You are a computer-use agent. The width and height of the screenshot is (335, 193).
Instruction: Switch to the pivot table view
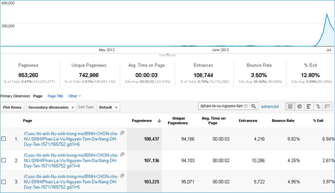tap(327, 107)
